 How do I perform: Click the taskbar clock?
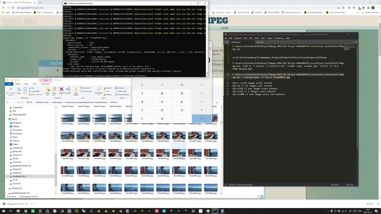click(368, 211)
